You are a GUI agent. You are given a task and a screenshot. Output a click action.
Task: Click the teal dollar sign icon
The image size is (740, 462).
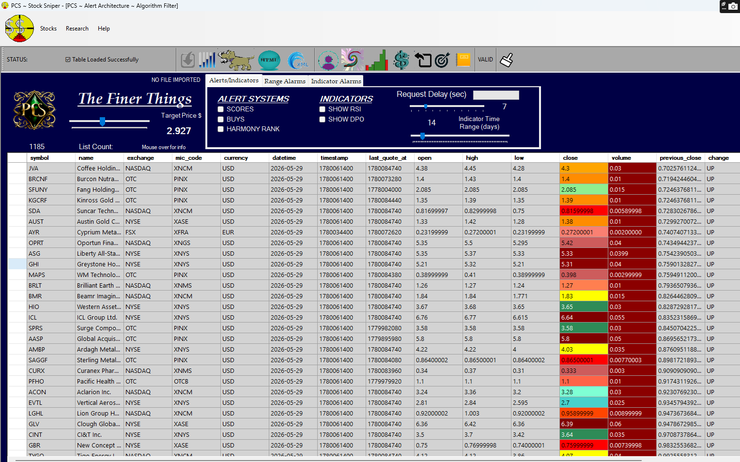(x=401, y=60)
